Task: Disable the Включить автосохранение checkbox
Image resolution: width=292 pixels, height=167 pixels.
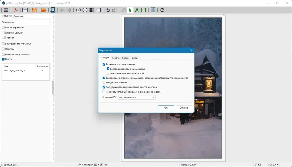Action: coord(104,64)
